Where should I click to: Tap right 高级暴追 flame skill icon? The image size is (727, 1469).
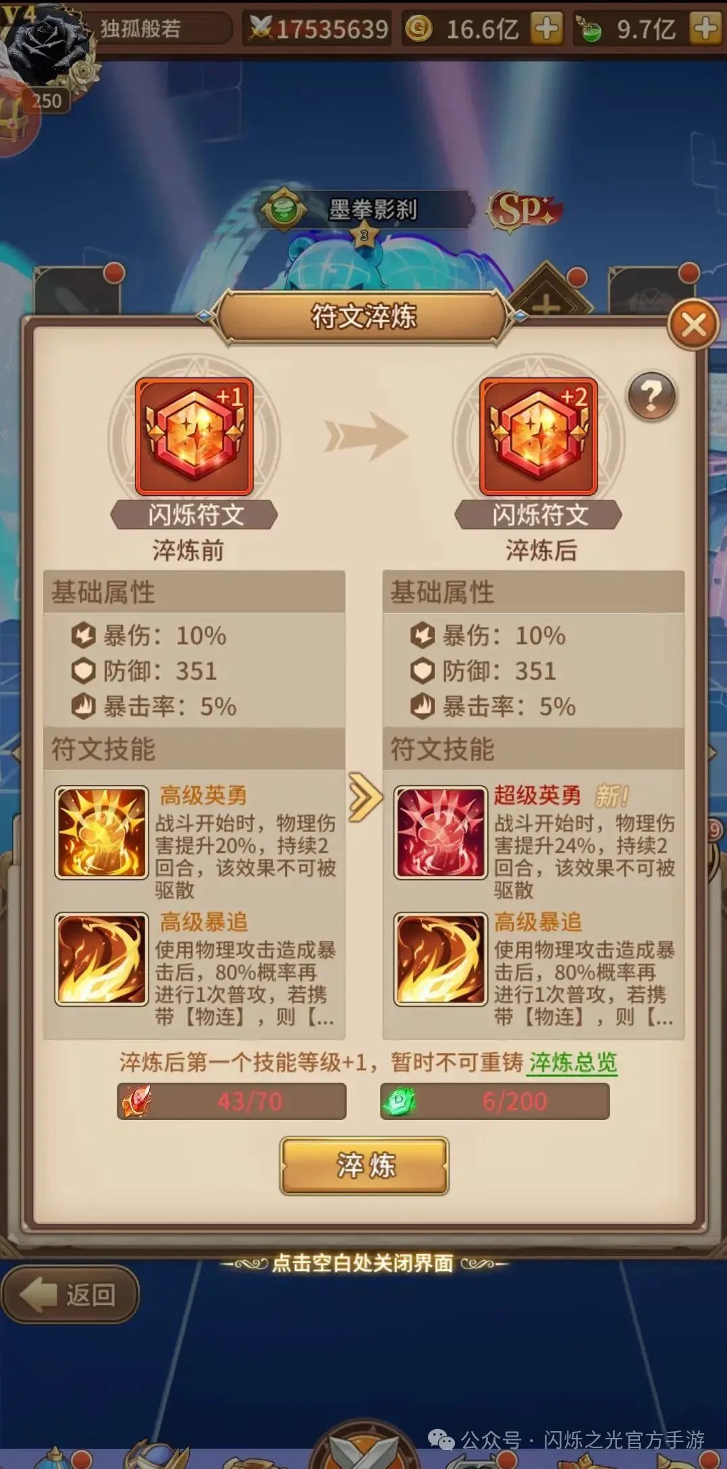pos(440,959)
